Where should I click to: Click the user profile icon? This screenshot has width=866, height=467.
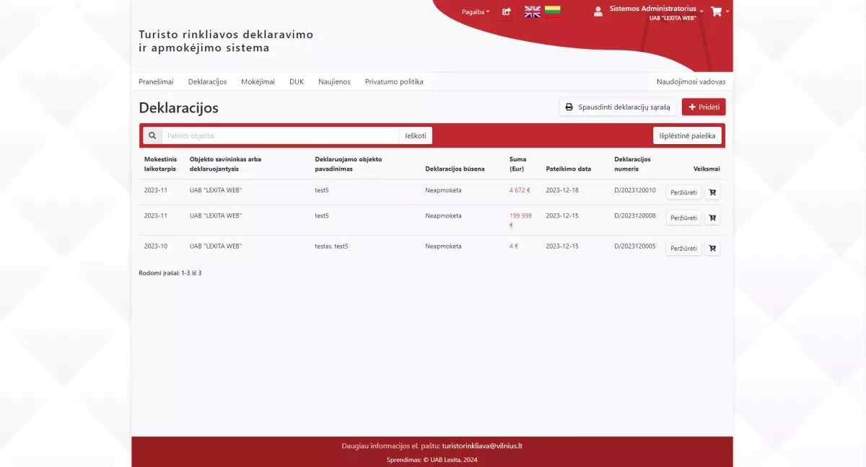(x=598, y=11)
